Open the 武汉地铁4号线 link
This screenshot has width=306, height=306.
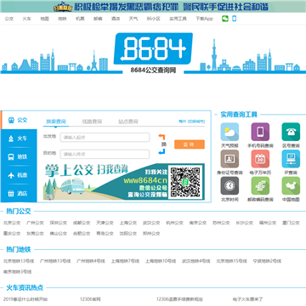point(196,261)
